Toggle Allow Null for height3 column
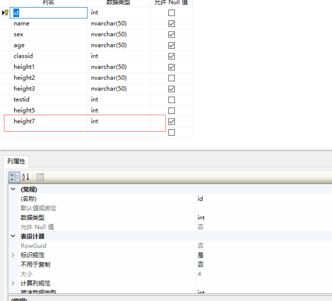 171,89
